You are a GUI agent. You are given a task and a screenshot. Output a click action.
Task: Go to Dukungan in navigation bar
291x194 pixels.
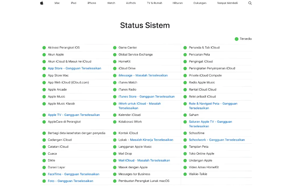click(200, 3)
